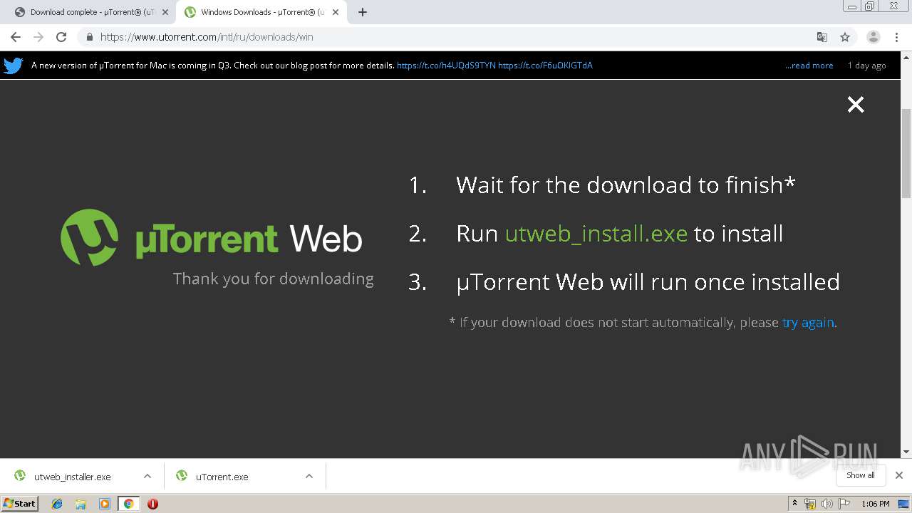
Task: Open the translate page icon
Action: 822,37
